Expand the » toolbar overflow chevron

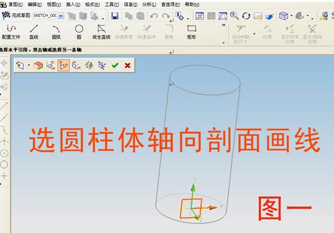pos(223,25)
